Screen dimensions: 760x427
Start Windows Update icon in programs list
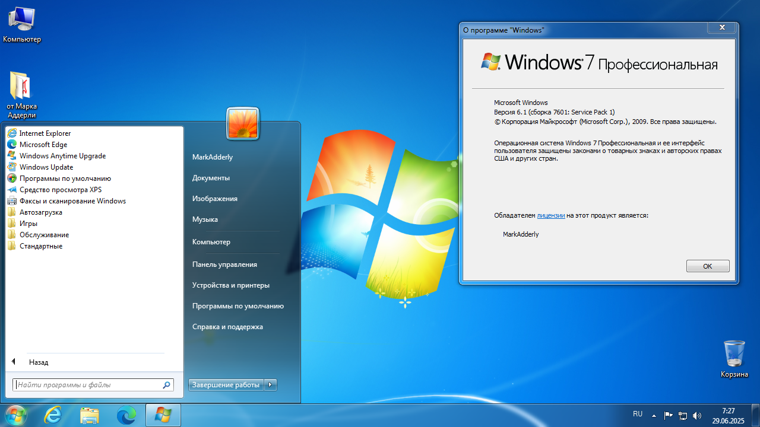pyautogui.click(x=12, y=167)
